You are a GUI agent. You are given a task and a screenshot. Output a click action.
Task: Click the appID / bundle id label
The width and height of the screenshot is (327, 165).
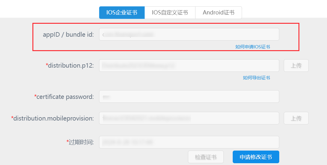(x=68, y=35)
